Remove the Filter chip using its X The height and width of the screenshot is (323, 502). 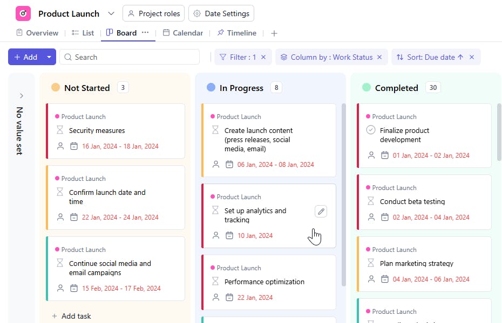click(x=263, y=57)
